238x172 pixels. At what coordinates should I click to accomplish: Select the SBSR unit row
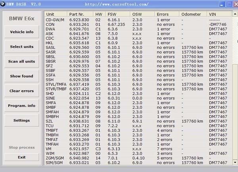point(138,61)
